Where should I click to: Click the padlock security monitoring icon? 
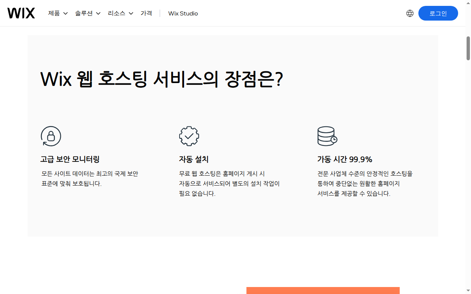pyautogui.click(x=51, y=136)
